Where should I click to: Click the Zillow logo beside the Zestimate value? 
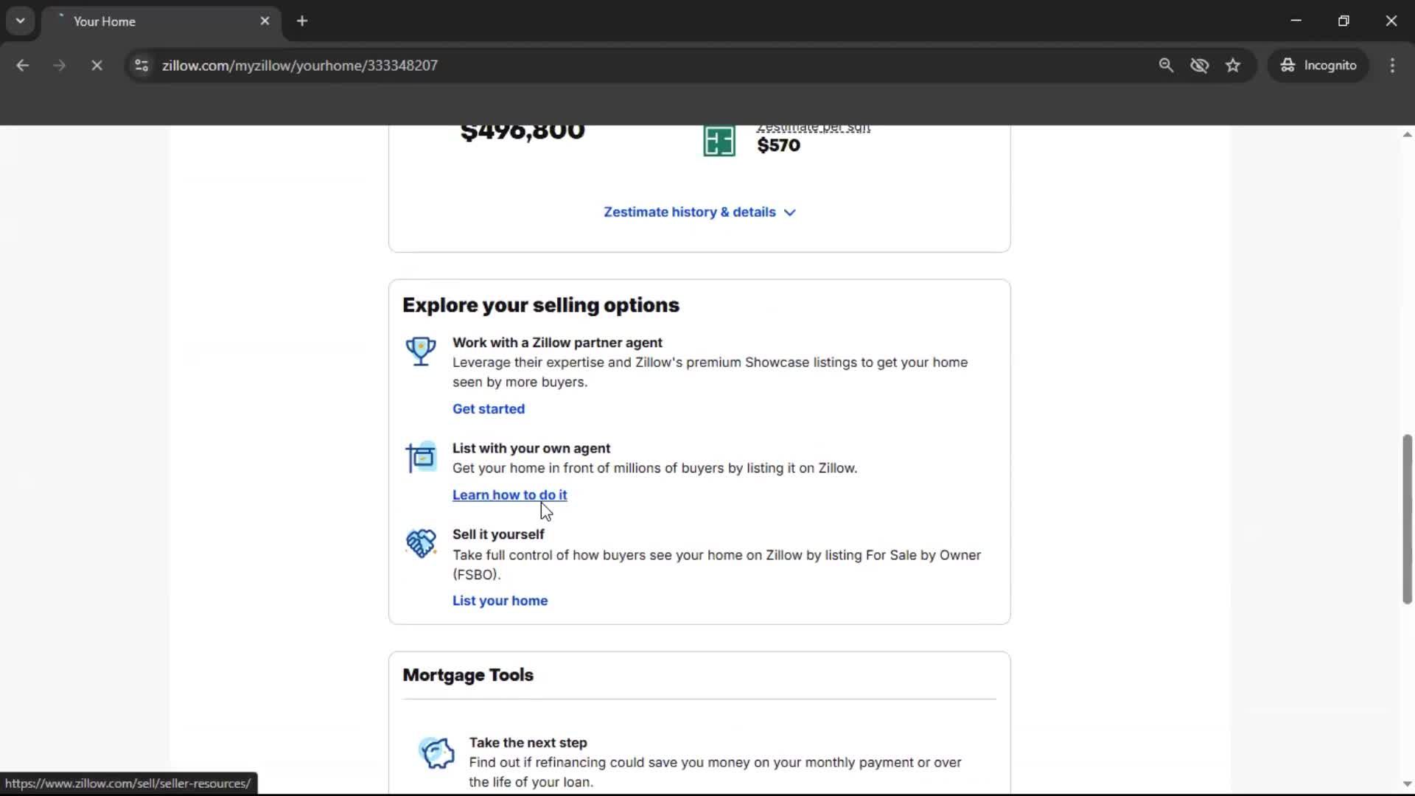[x=719, y=140]
